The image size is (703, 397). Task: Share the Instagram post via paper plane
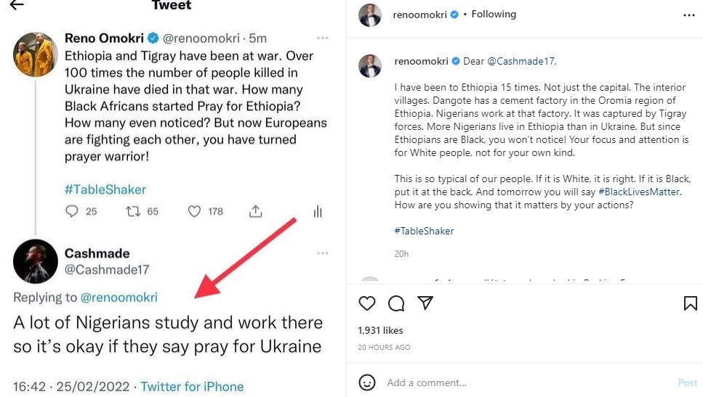[x=425, y=303]
